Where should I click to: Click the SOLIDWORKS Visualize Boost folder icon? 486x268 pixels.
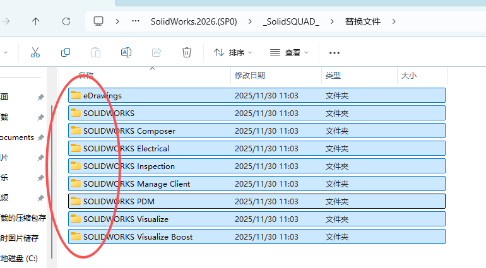(75, 236)
